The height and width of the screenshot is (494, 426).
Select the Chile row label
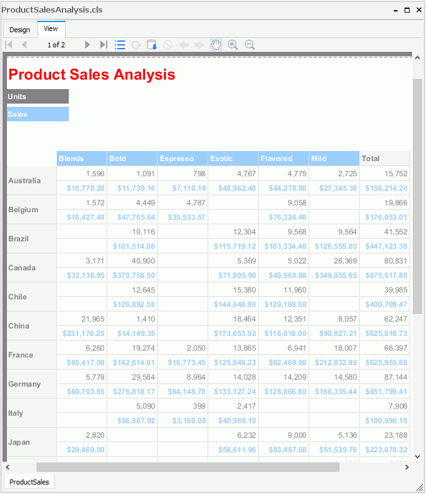(x=32, y=297)
